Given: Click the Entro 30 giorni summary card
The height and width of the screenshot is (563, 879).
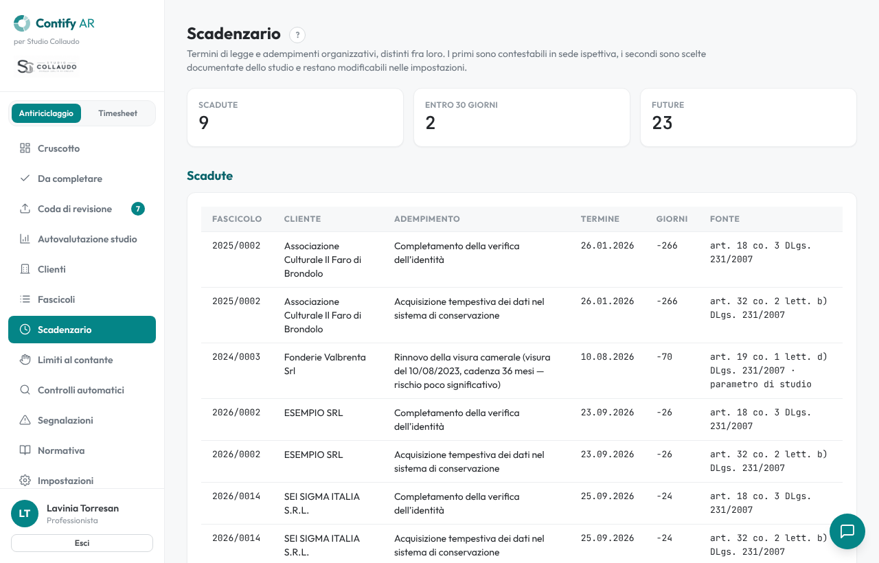Looking at the screenshot, I should tap(522, 117).
